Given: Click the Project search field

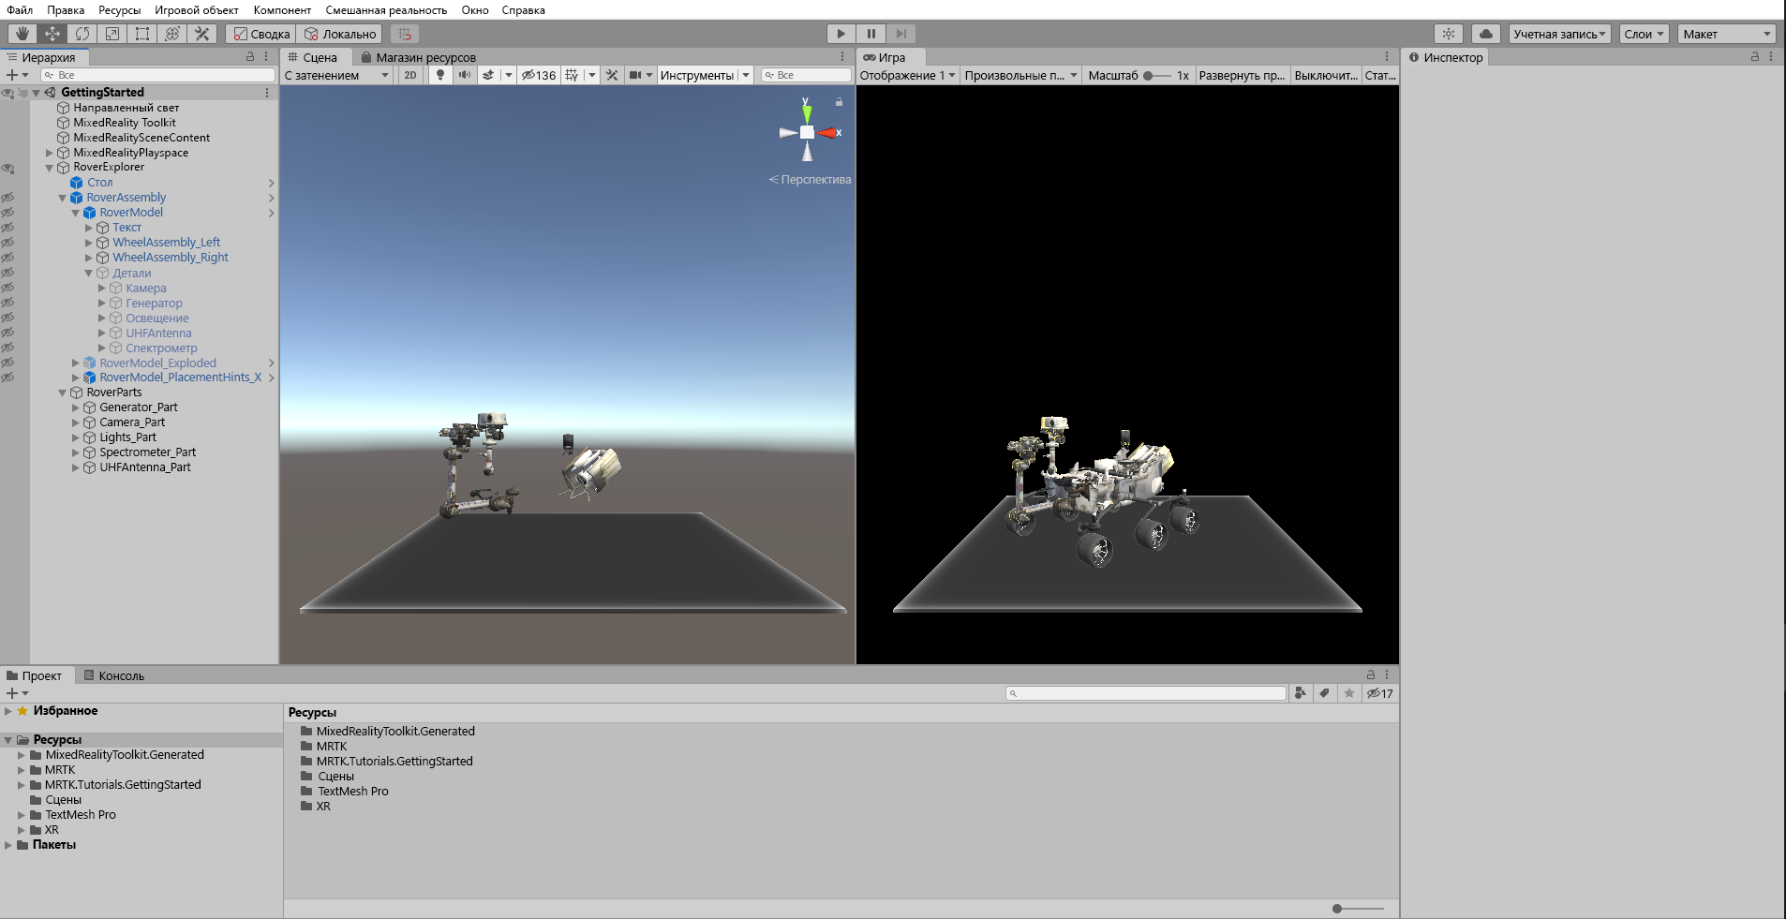Looking at the screenshot, I should tap(1145, 693).
